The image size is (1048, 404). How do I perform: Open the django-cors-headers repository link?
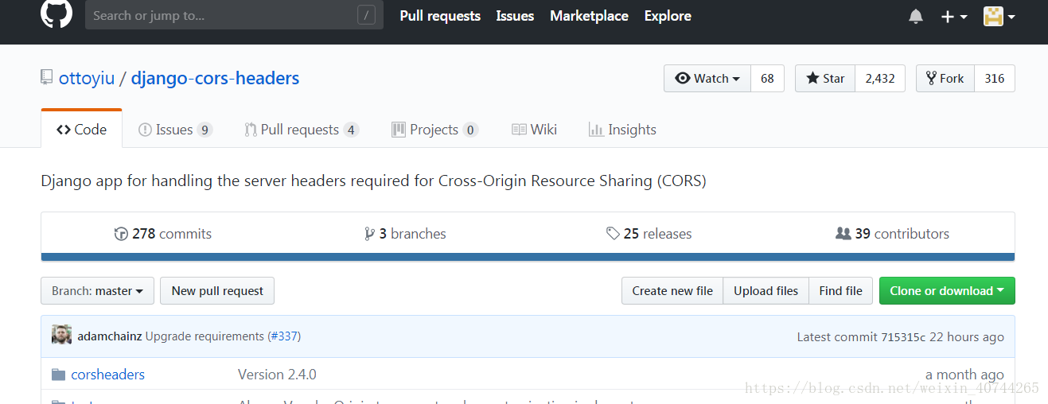pos(215,78)
